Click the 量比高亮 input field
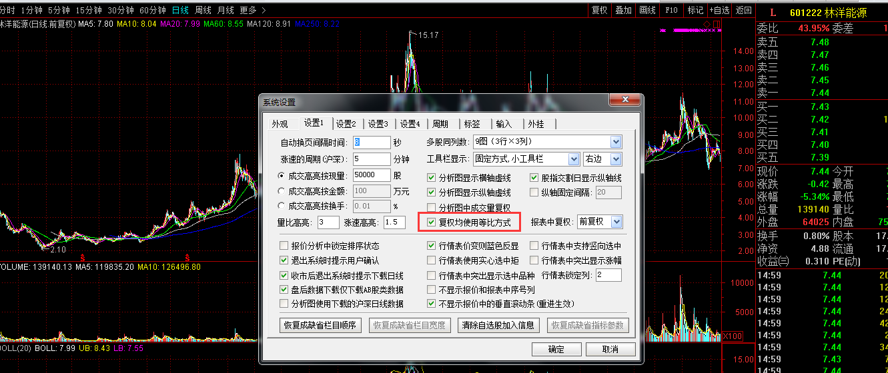This screenshot has height=373, width=888. [329, 222]
